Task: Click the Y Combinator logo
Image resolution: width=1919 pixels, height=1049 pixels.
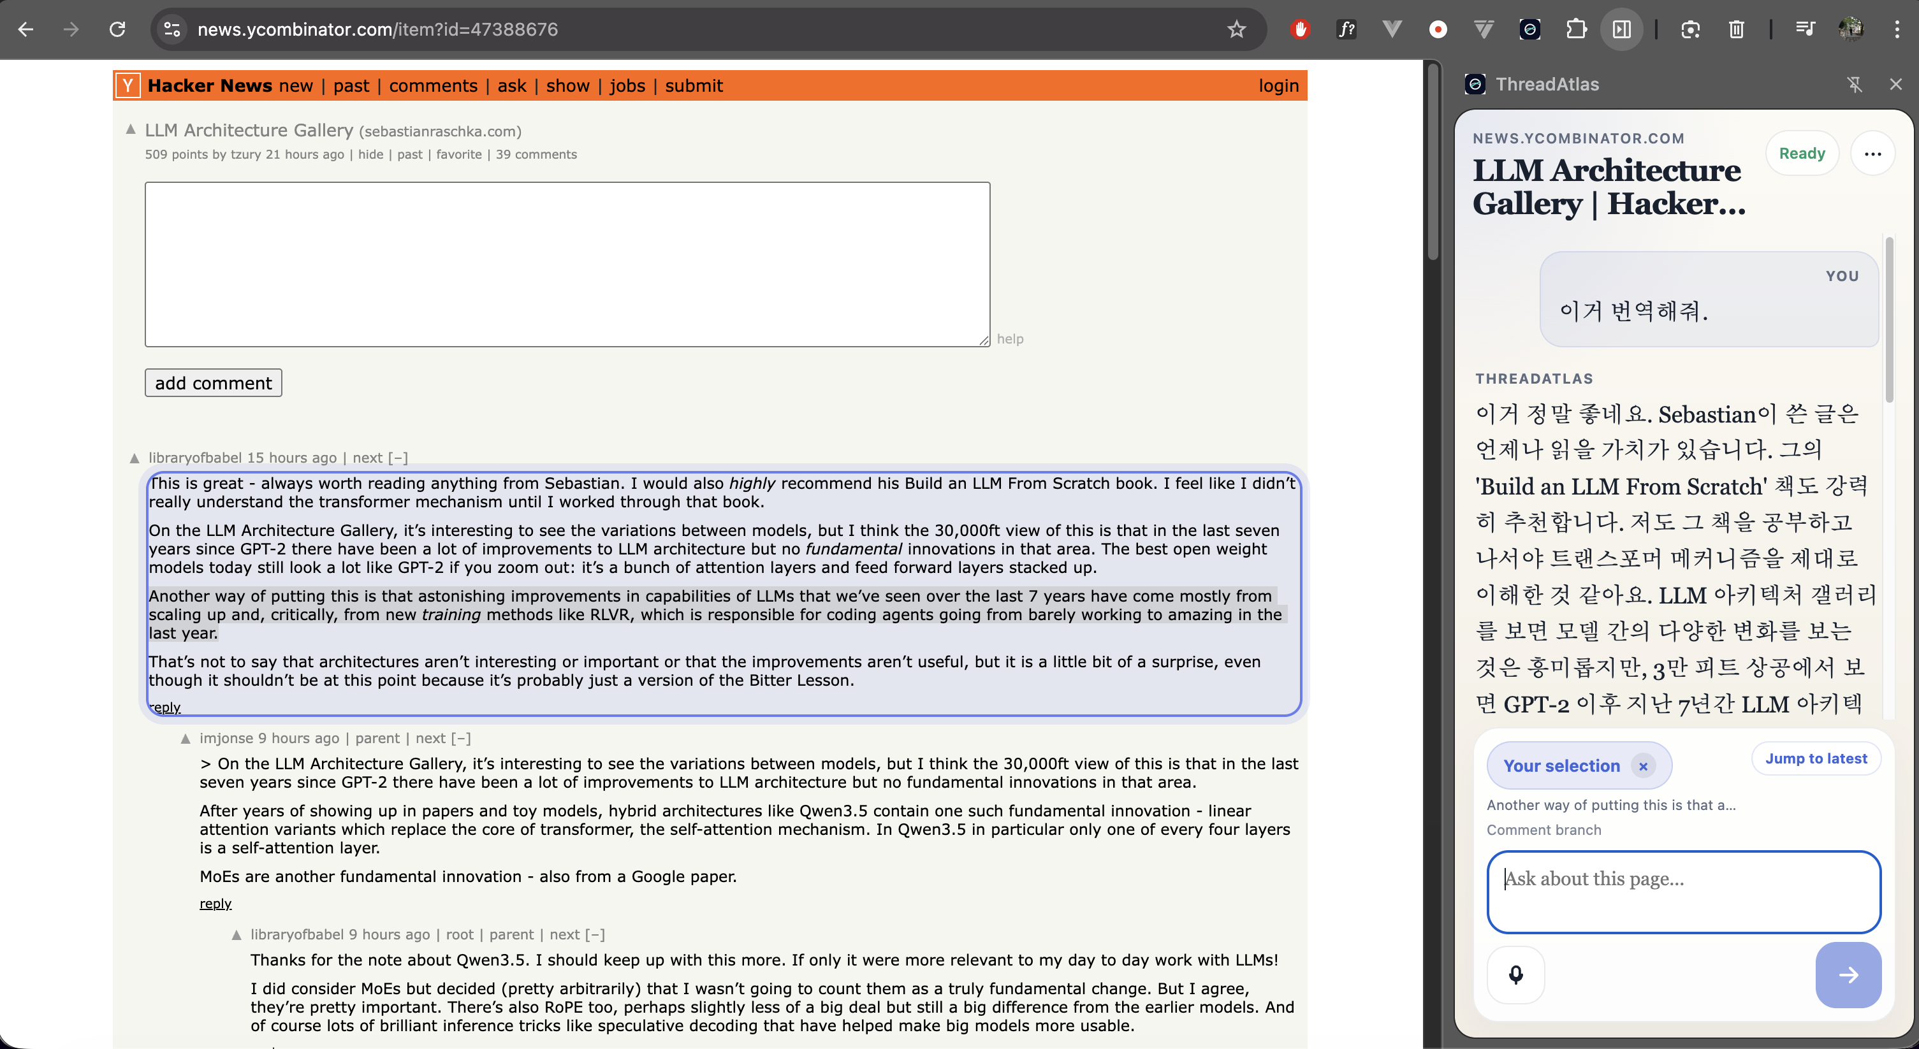Action: point(128,85)
